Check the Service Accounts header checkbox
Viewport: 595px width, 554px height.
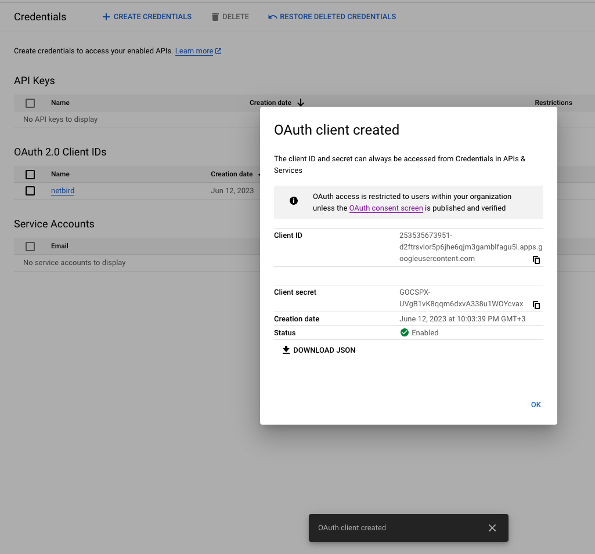click(30, 246)
